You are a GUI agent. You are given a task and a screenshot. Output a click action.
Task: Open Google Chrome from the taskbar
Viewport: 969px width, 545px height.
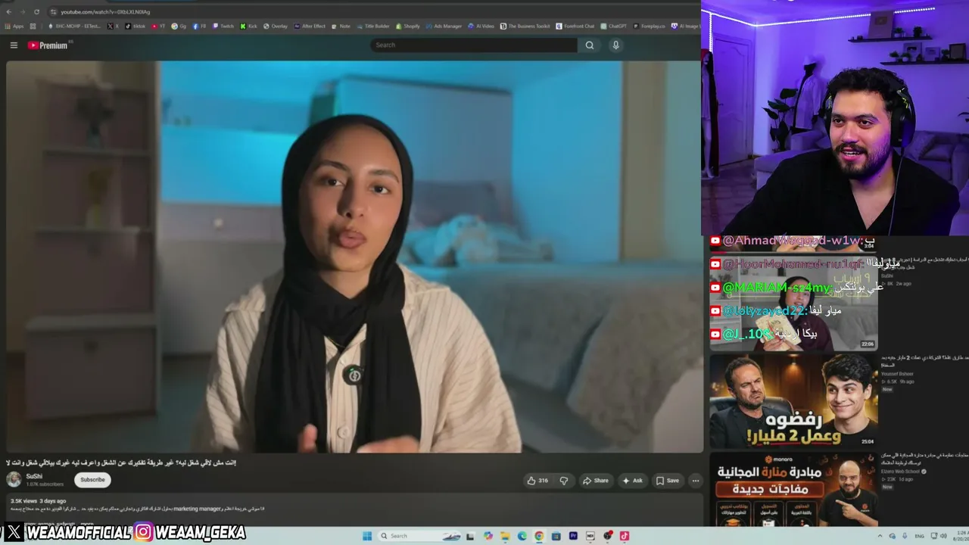coord(539,536)
